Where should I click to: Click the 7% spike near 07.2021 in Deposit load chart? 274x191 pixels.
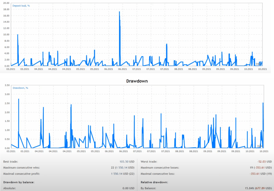pos(166,44)
